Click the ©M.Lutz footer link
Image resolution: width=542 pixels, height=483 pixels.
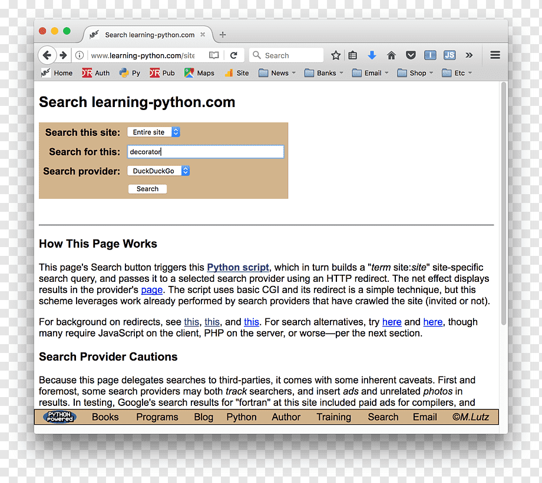[471, 417]
